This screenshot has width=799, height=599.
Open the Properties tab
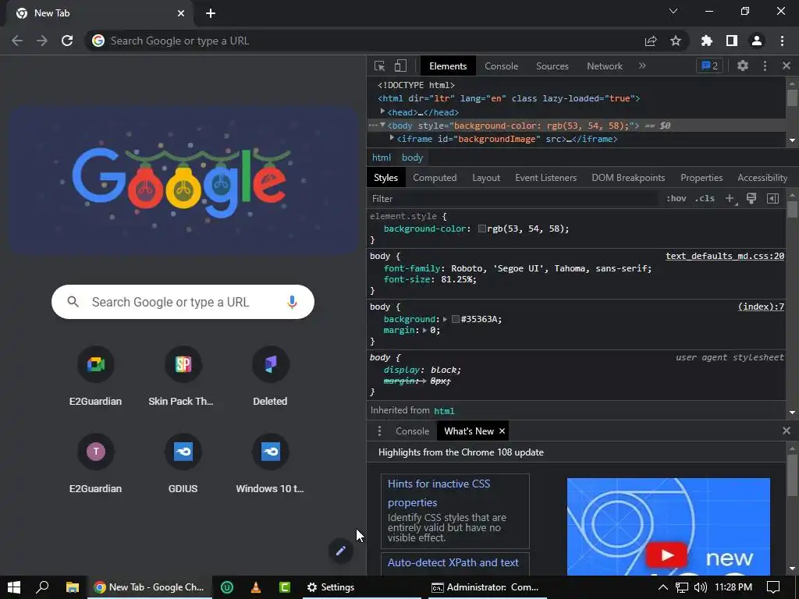[x=701, y=178]
